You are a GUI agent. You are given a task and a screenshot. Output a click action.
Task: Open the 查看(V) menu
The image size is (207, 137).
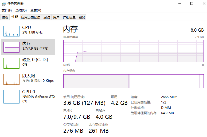pos(36,10)
